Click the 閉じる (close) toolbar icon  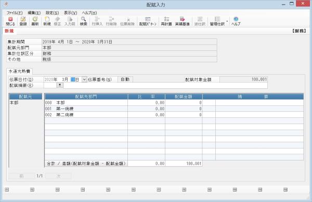(10, 21)
